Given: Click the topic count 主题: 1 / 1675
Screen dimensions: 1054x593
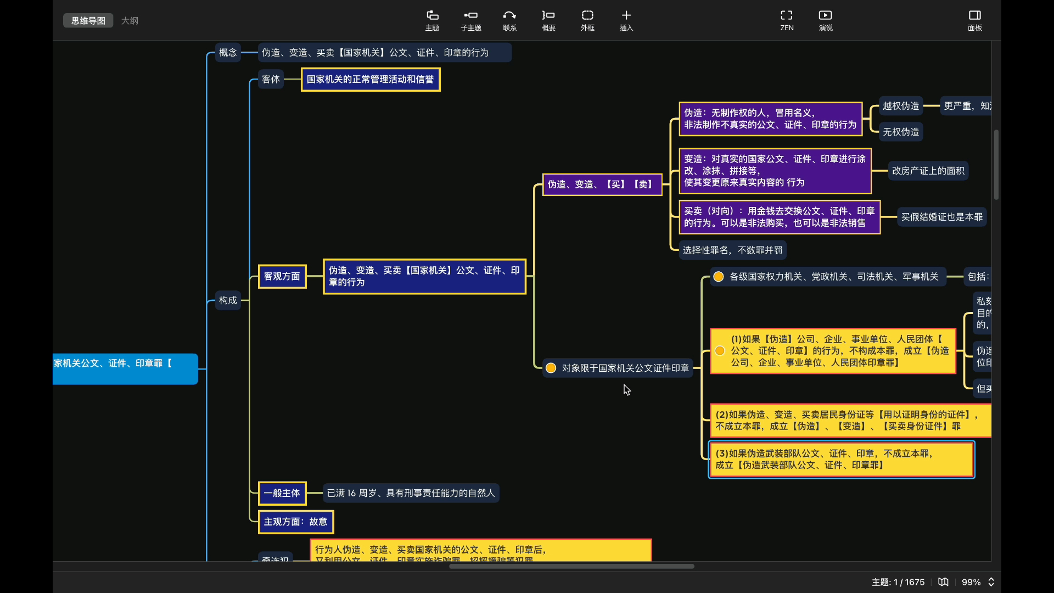Looking at the screenshot, I should (x=898, y=582).
